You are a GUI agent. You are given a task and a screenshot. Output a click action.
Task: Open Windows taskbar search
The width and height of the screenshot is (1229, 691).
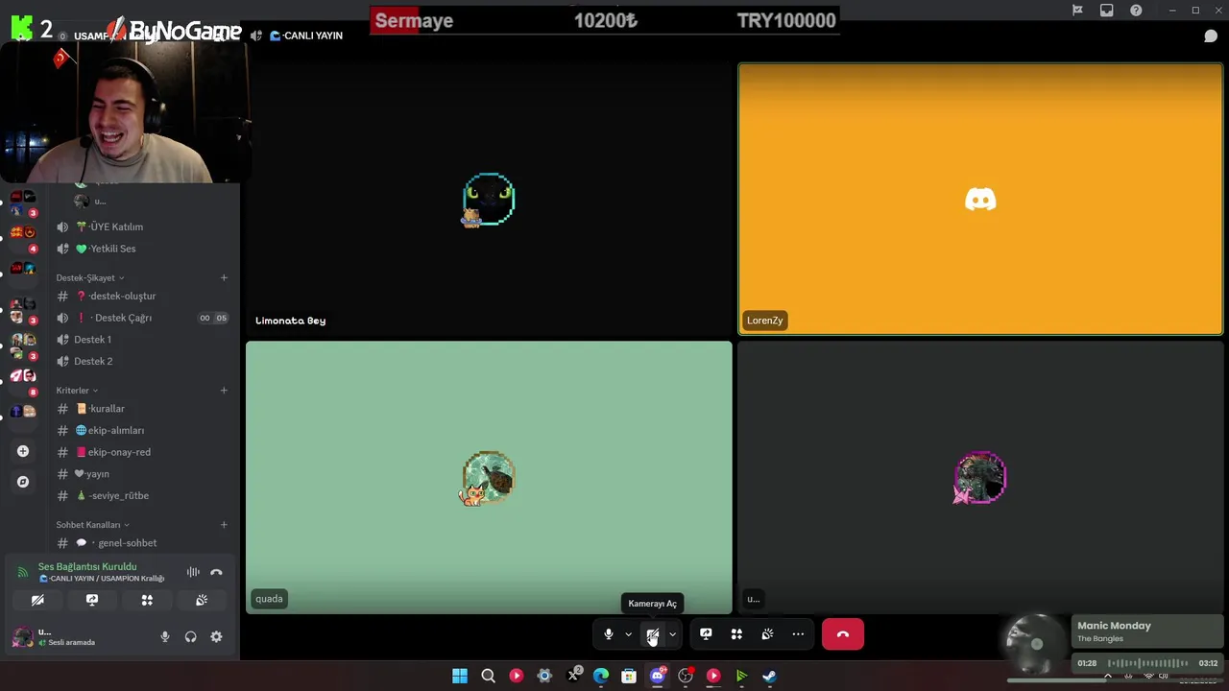[488, 676]
